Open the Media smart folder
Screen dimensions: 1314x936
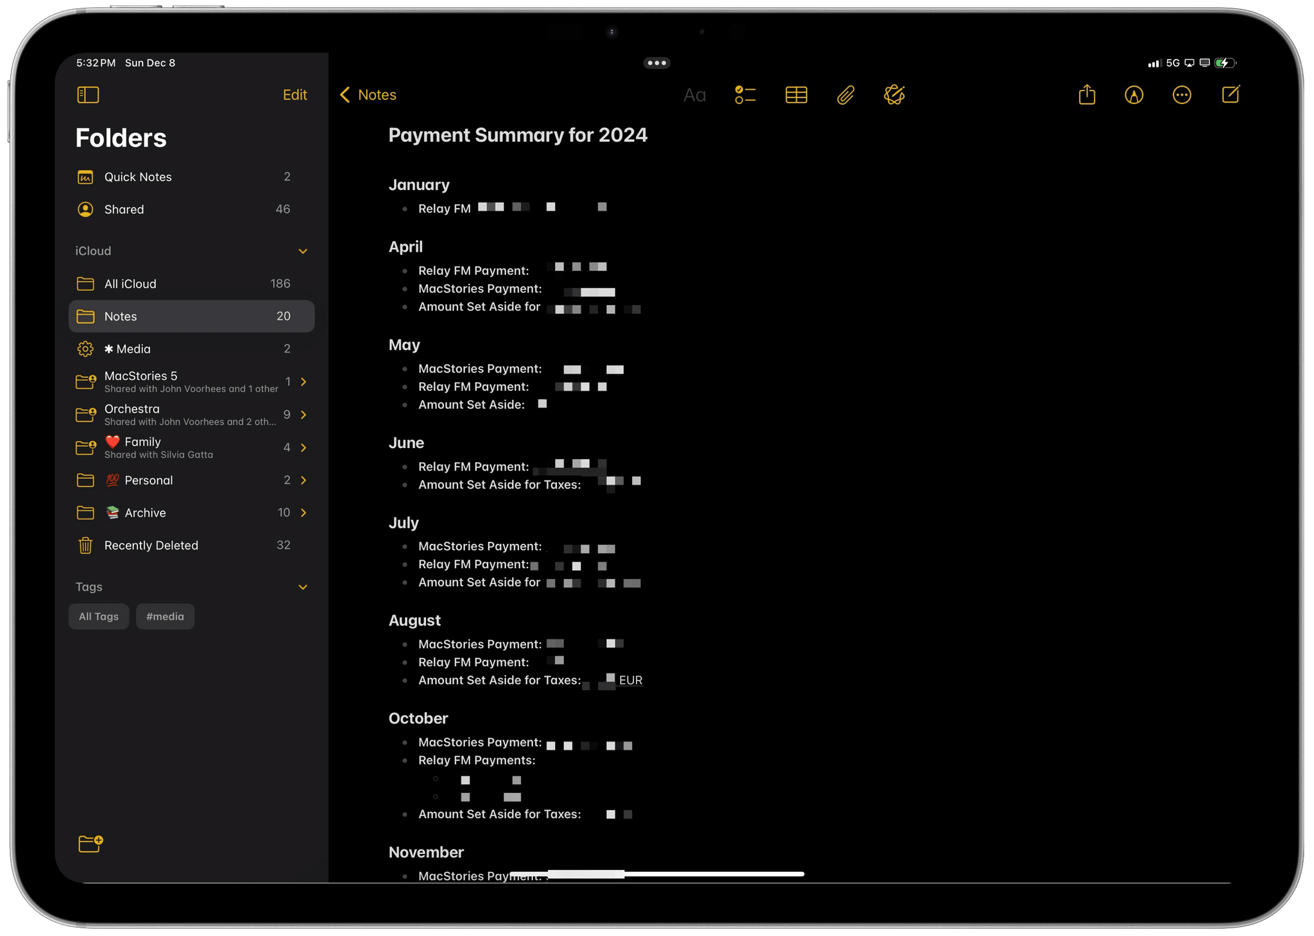pos(191,349)
